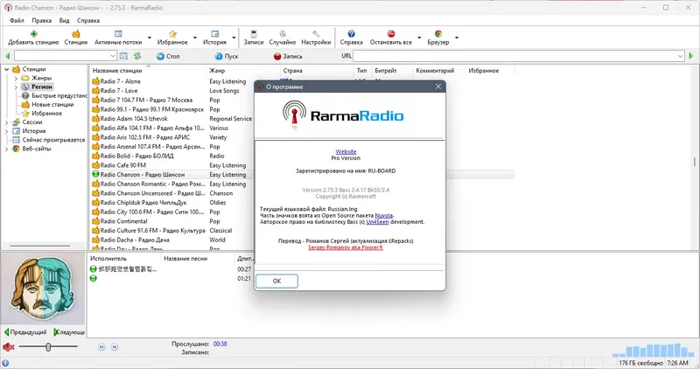Image resolution: width=700 pixels, height=369 pixels.
Task: Start recording with Запись button
Action: click(288, 56)
